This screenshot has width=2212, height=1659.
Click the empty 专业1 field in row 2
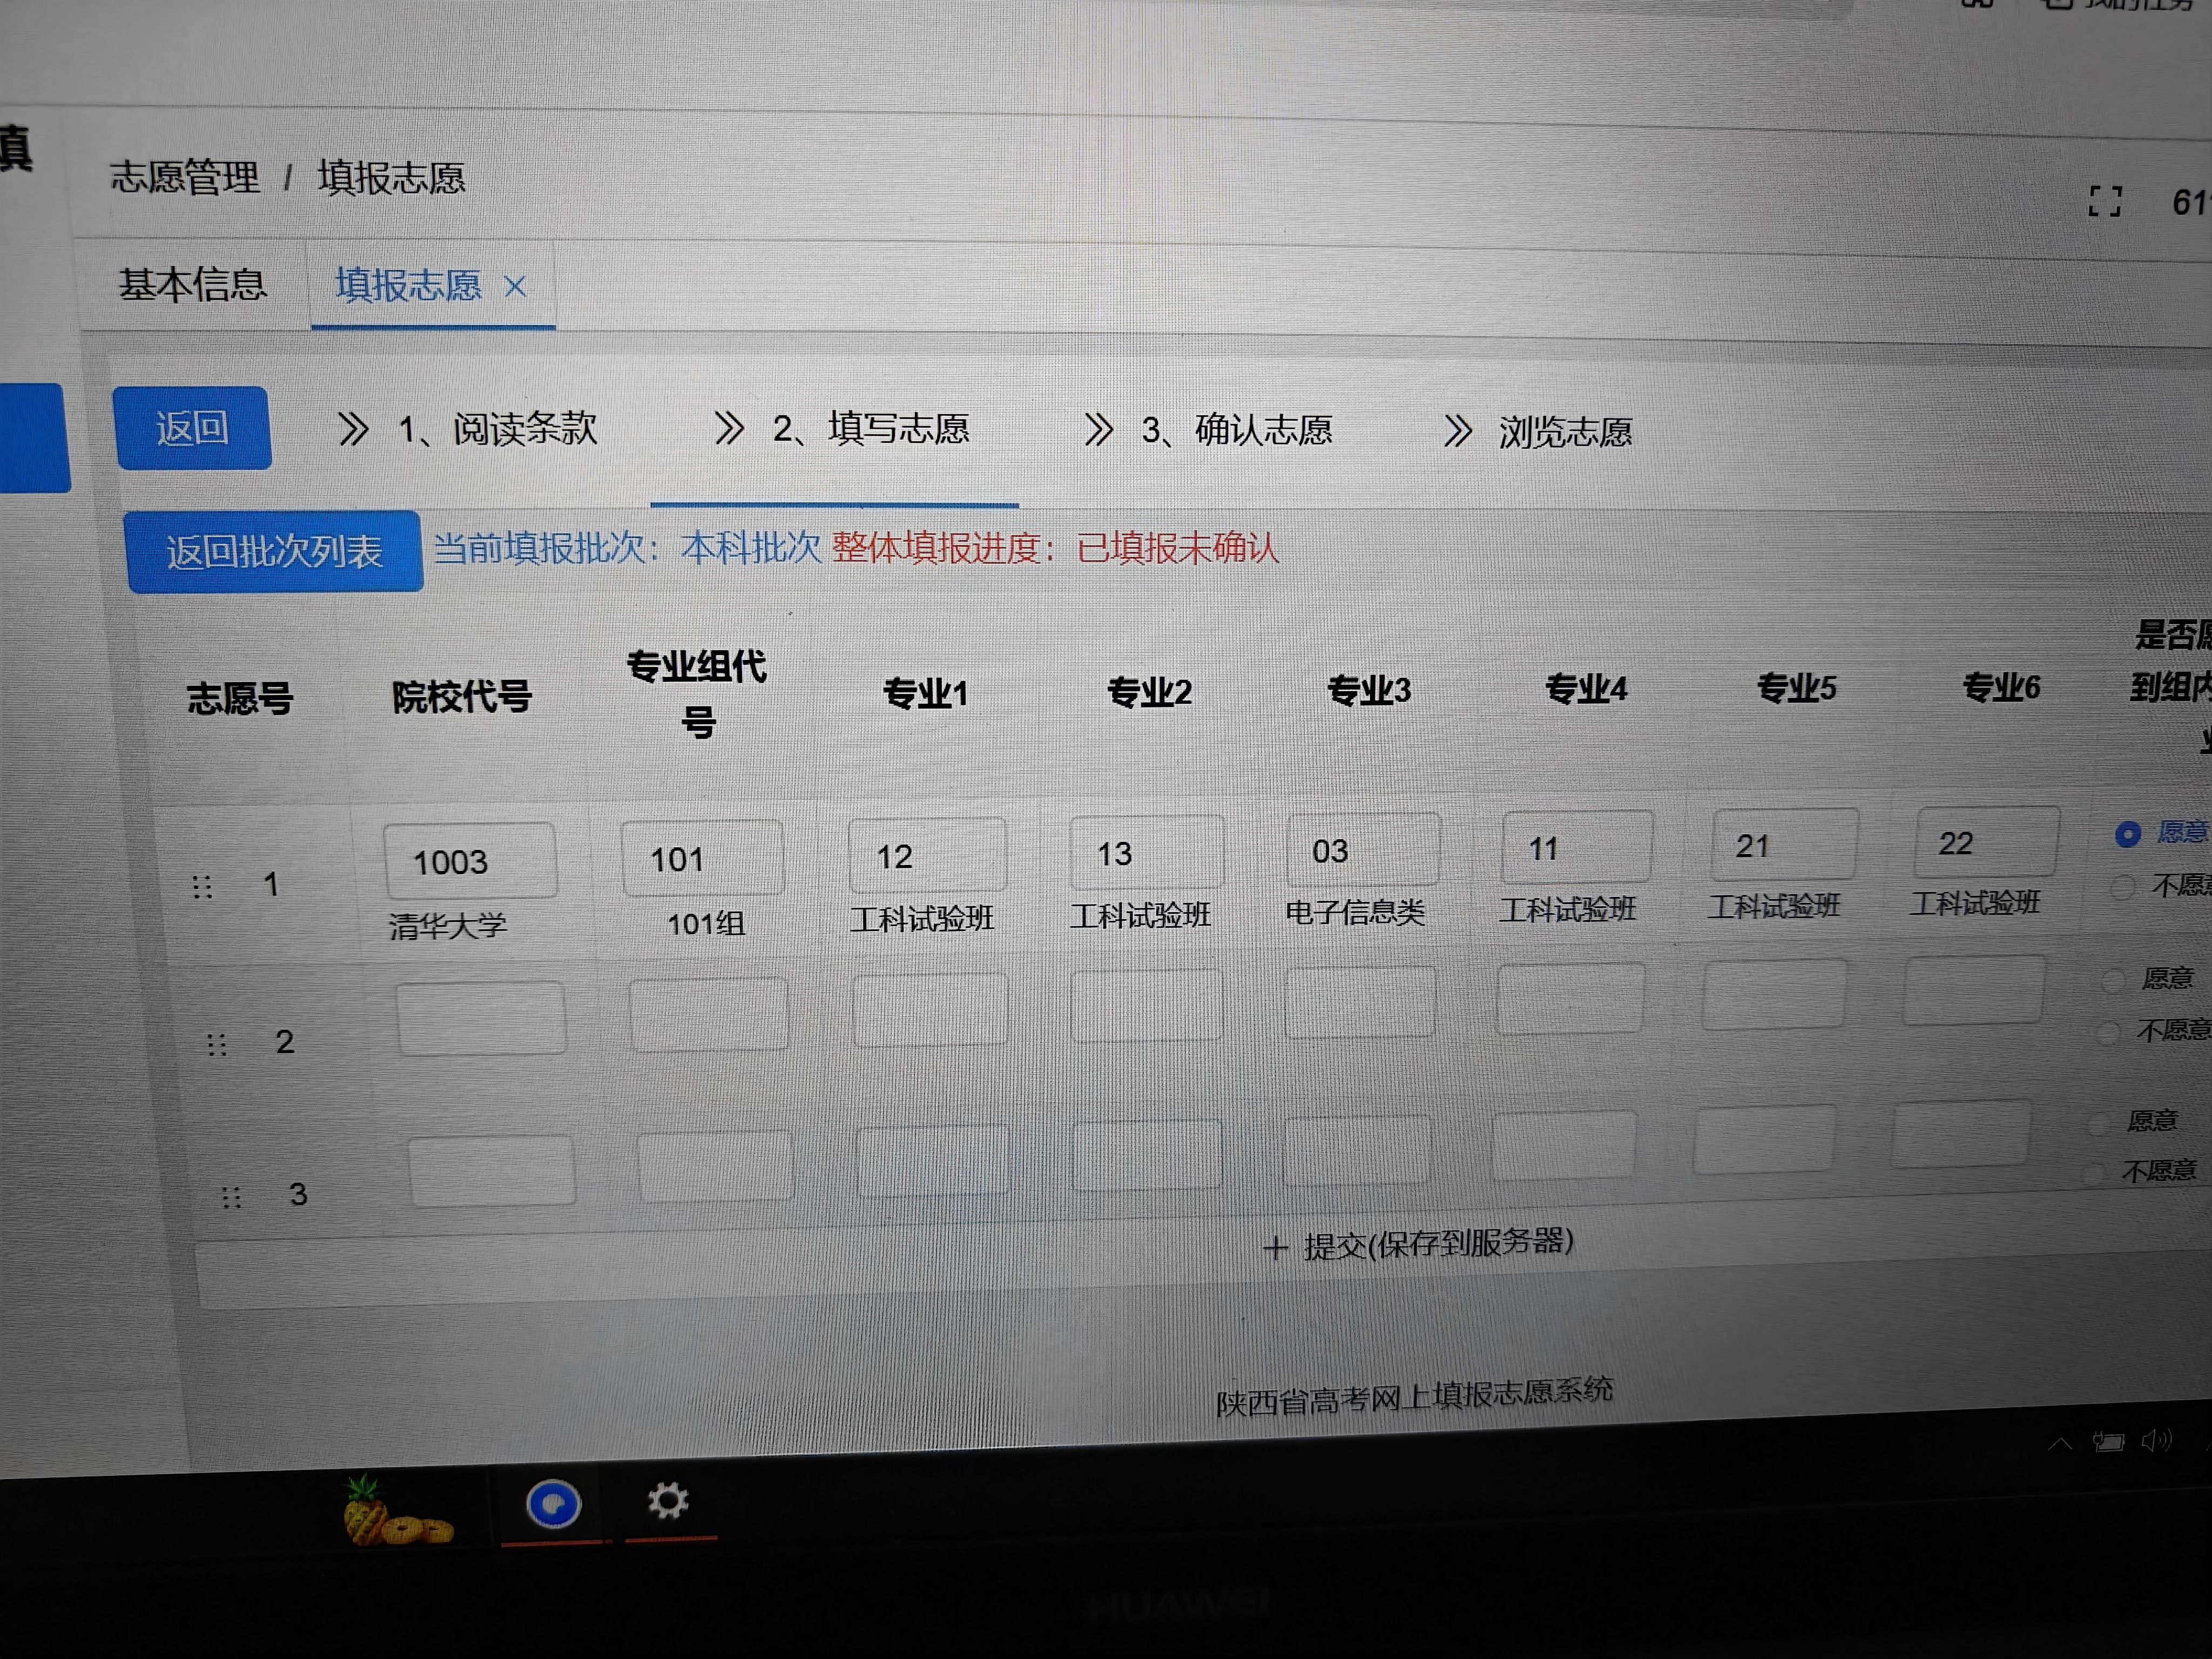pyautogui.click(x=930, y=1011)
